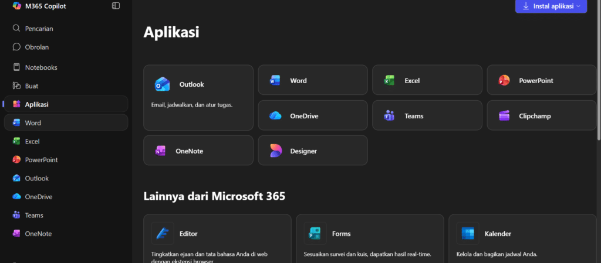Click the PowerPoint icon in the app grid
This screenshot has width=601, height=263.
pos(504,80)
